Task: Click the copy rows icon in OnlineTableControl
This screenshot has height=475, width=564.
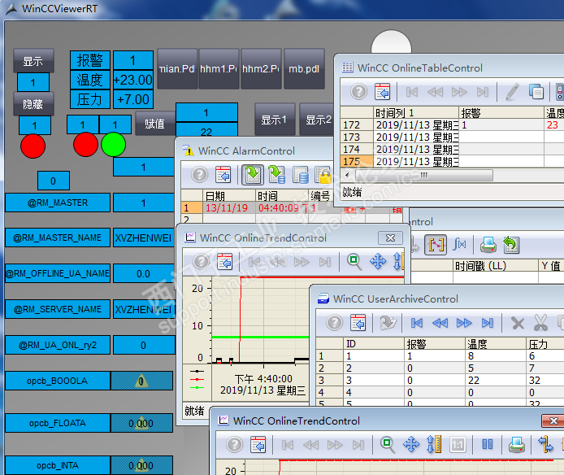Action: tap(536, 92)
